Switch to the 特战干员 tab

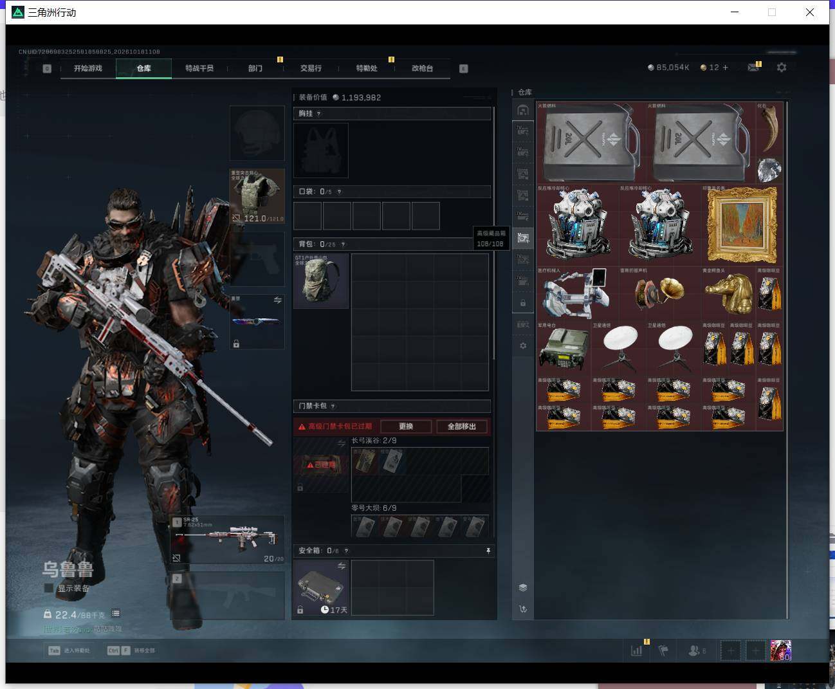click(199, 68)
